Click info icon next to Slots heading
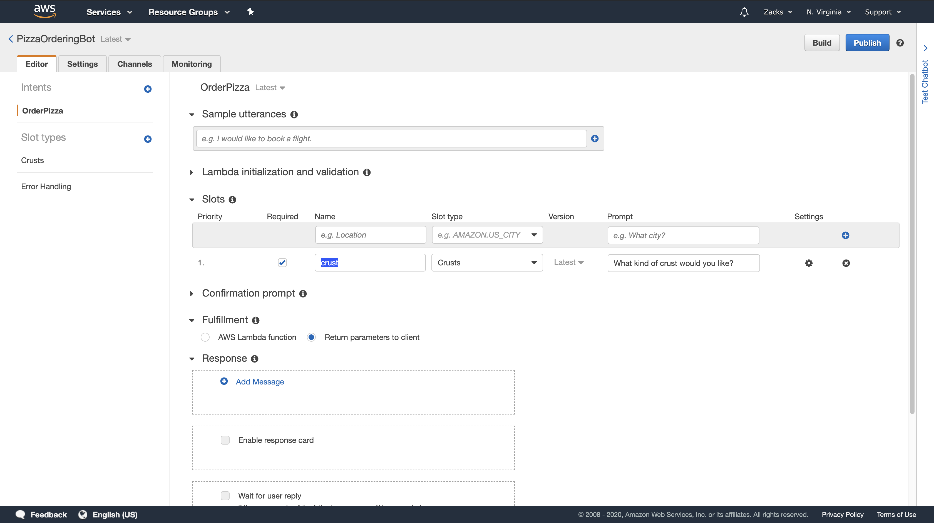 (x=232, y=200)
